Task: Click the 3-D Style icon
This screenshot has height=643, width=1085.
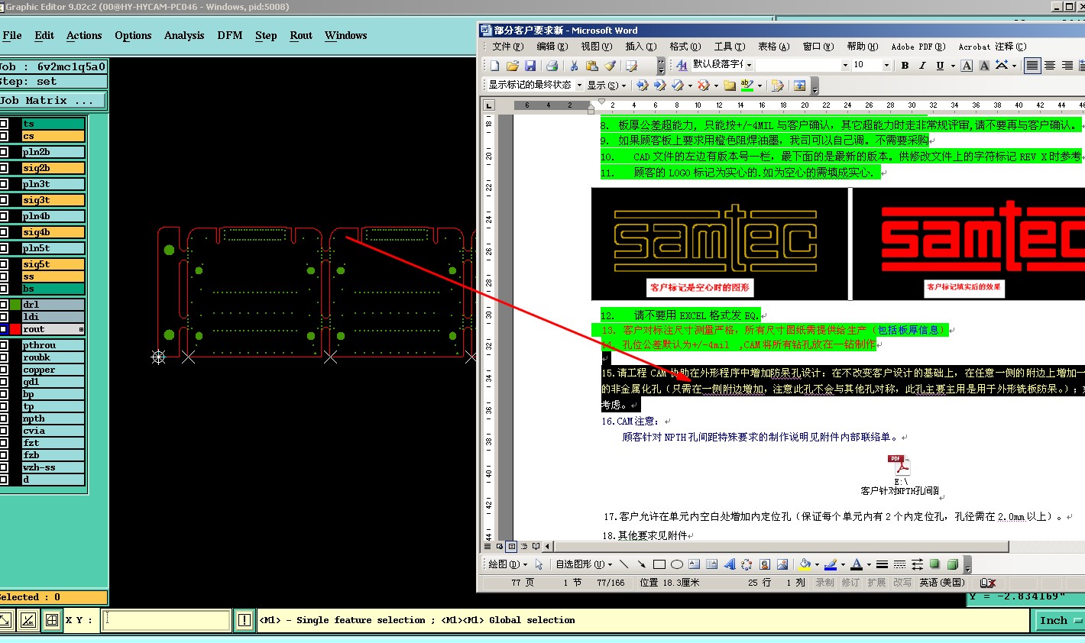Action: click(953, 564)
